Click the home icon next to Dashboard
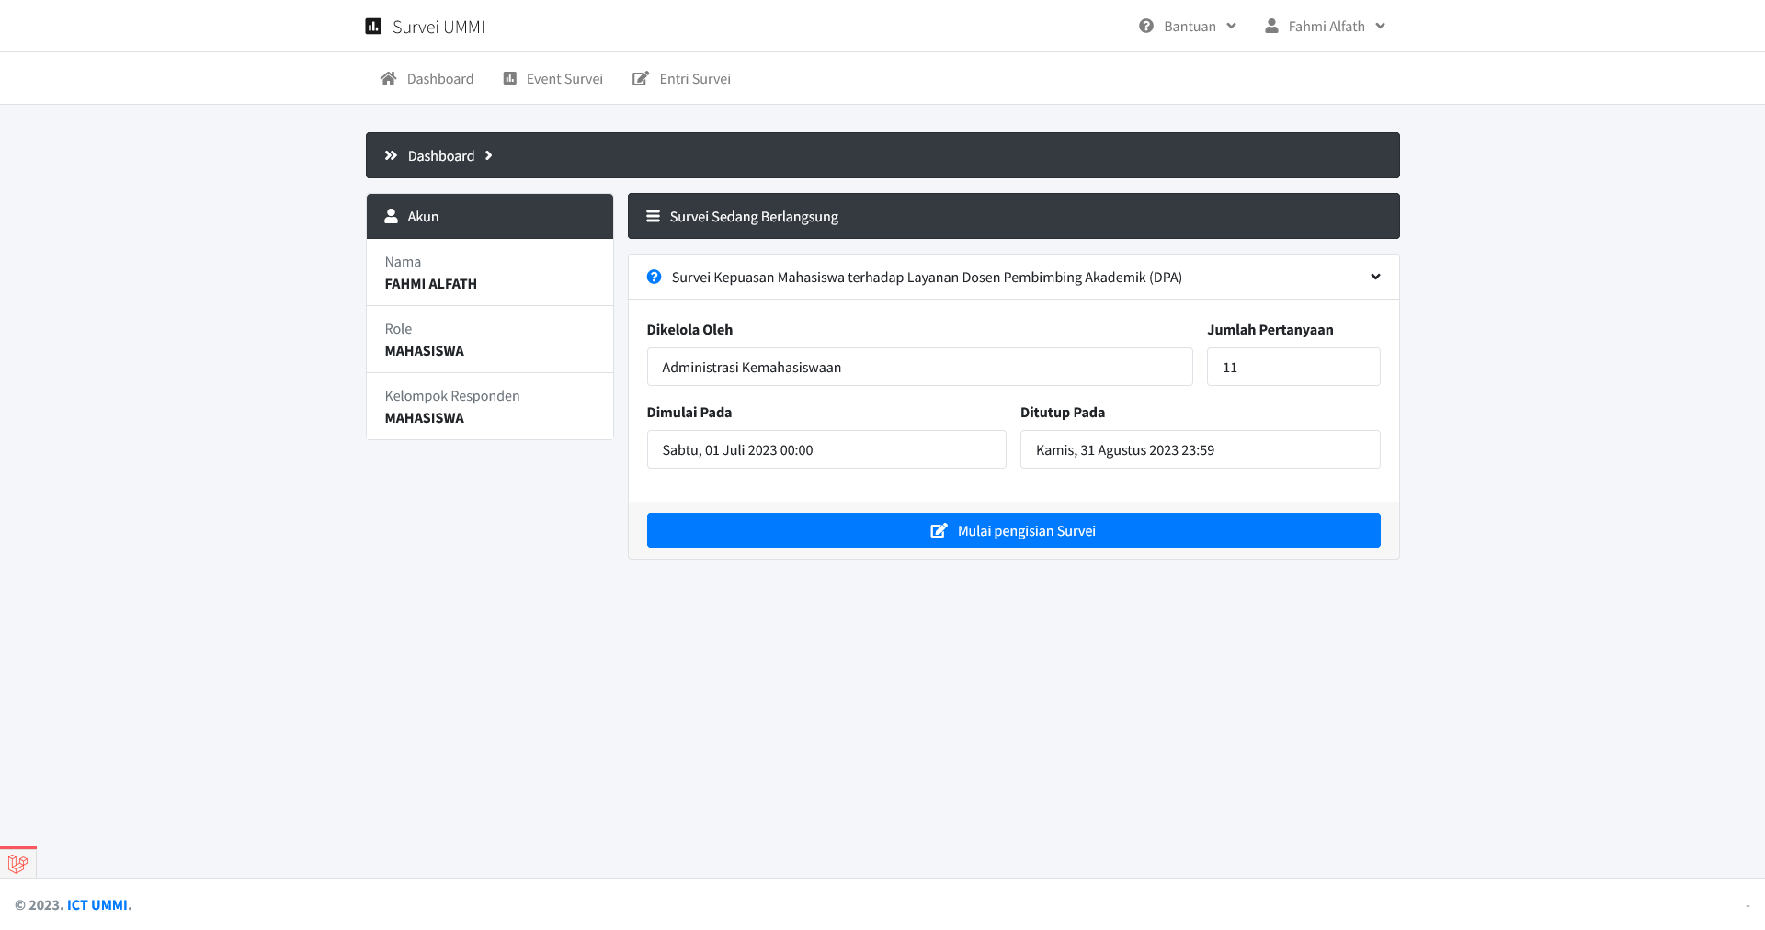The image size is (1765, 930). 388,79
